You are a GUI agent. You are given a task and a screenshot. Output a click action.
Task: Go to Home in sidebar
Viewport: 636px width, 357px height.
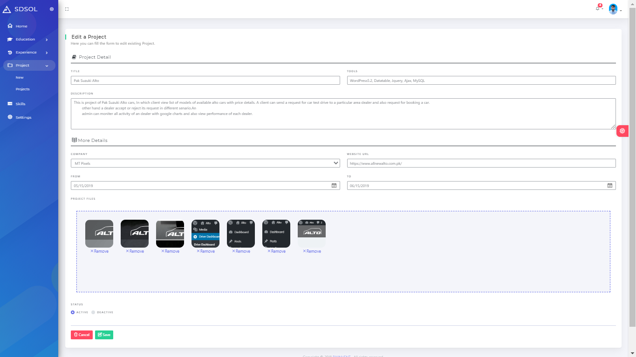(21, 26)
